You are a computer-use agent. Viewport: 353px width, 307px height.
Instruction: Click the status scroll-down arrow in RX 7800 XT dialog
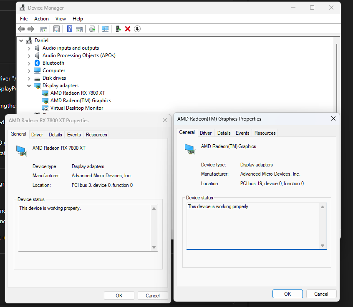(x=154, y=247)
